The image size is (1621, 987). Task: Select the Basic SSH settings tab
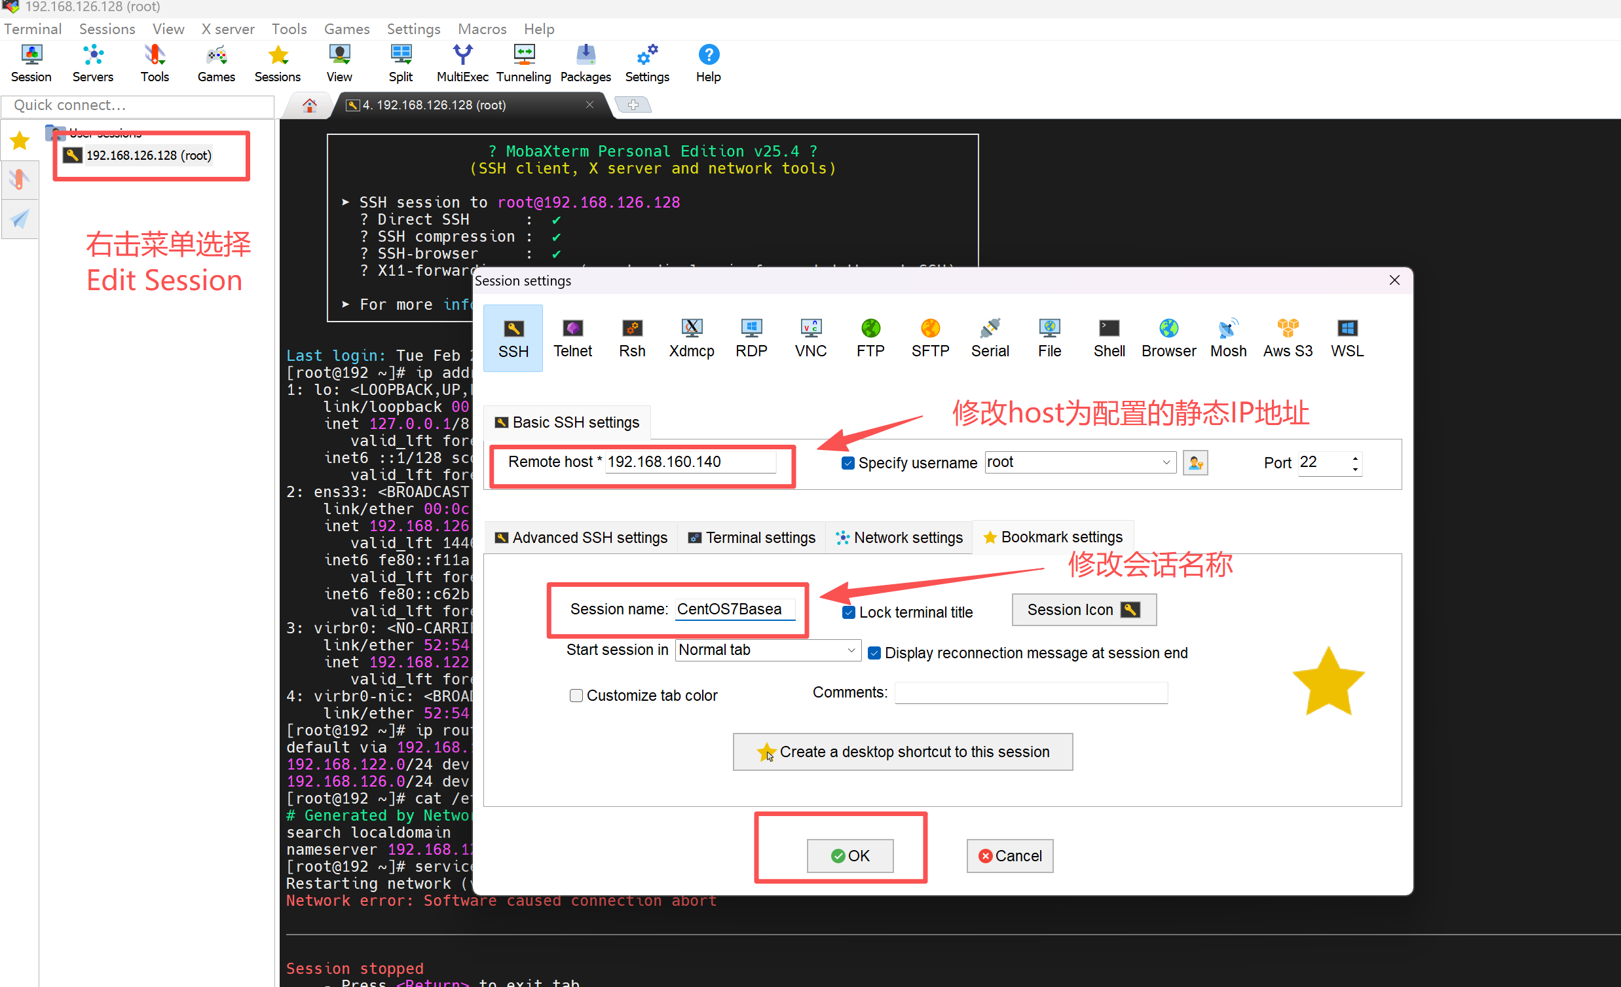click(567, 422)
